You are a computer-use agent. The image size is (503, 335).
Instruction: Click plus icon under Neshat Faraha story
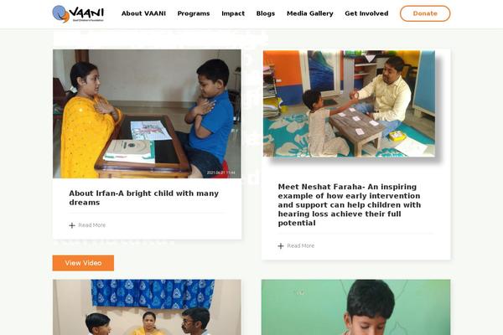pyautogui.click(x=281, y=246)
